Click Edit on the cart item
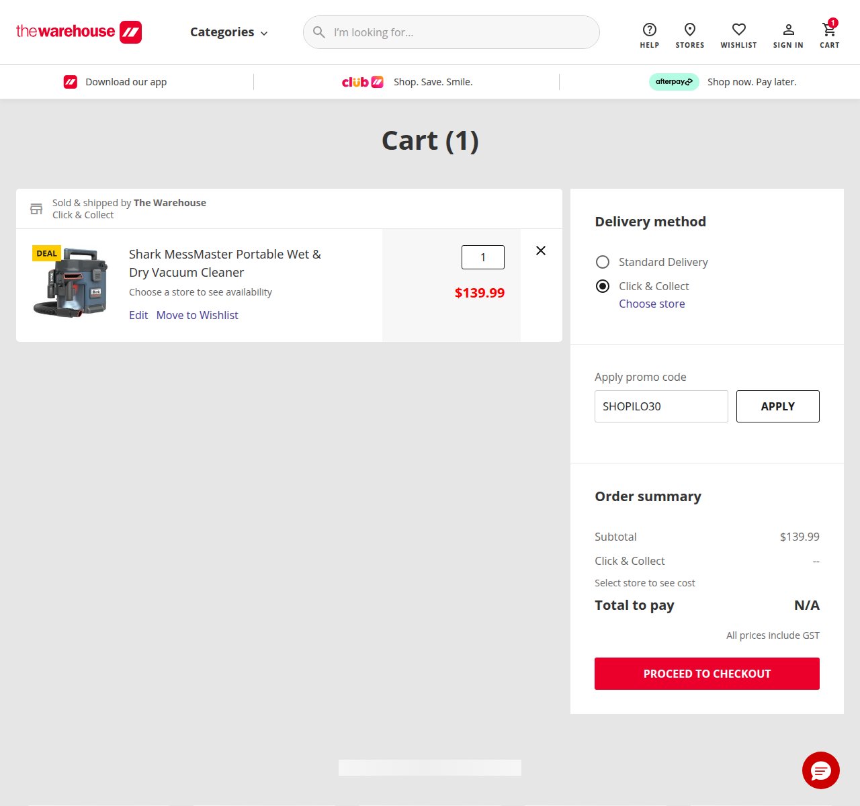The width and height of the screenshot is (860, 806). tap(138, 315)
